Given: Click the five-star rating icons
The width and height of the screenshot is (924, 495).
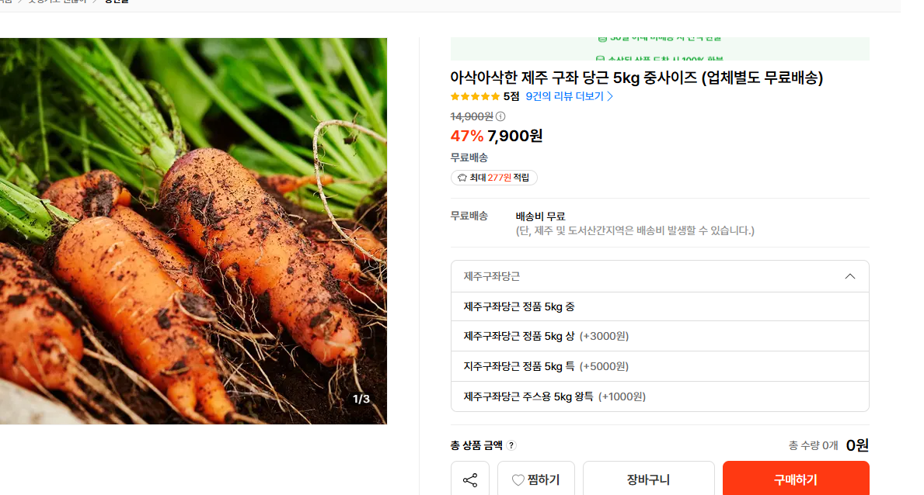Looking at the screenshot, I should (475, 96).
